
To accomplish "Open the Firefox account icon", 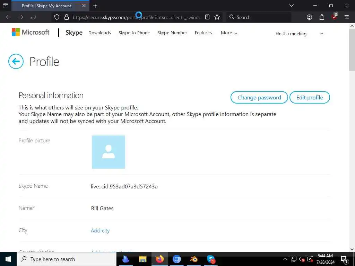I will coord(309,17).
